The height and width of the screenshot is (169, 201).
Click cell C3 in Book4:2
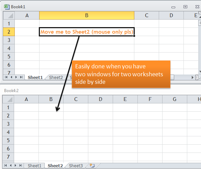tap(76, 124)
